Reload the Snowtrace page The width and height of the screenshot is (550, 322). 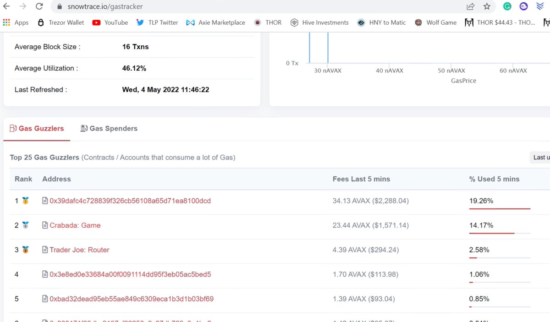click(x=39, y=7)
